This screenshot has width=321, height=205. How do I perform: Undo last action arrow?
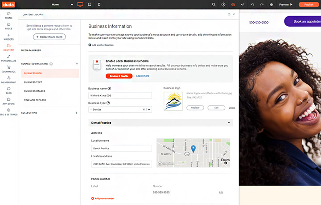[x=252, y=4]
